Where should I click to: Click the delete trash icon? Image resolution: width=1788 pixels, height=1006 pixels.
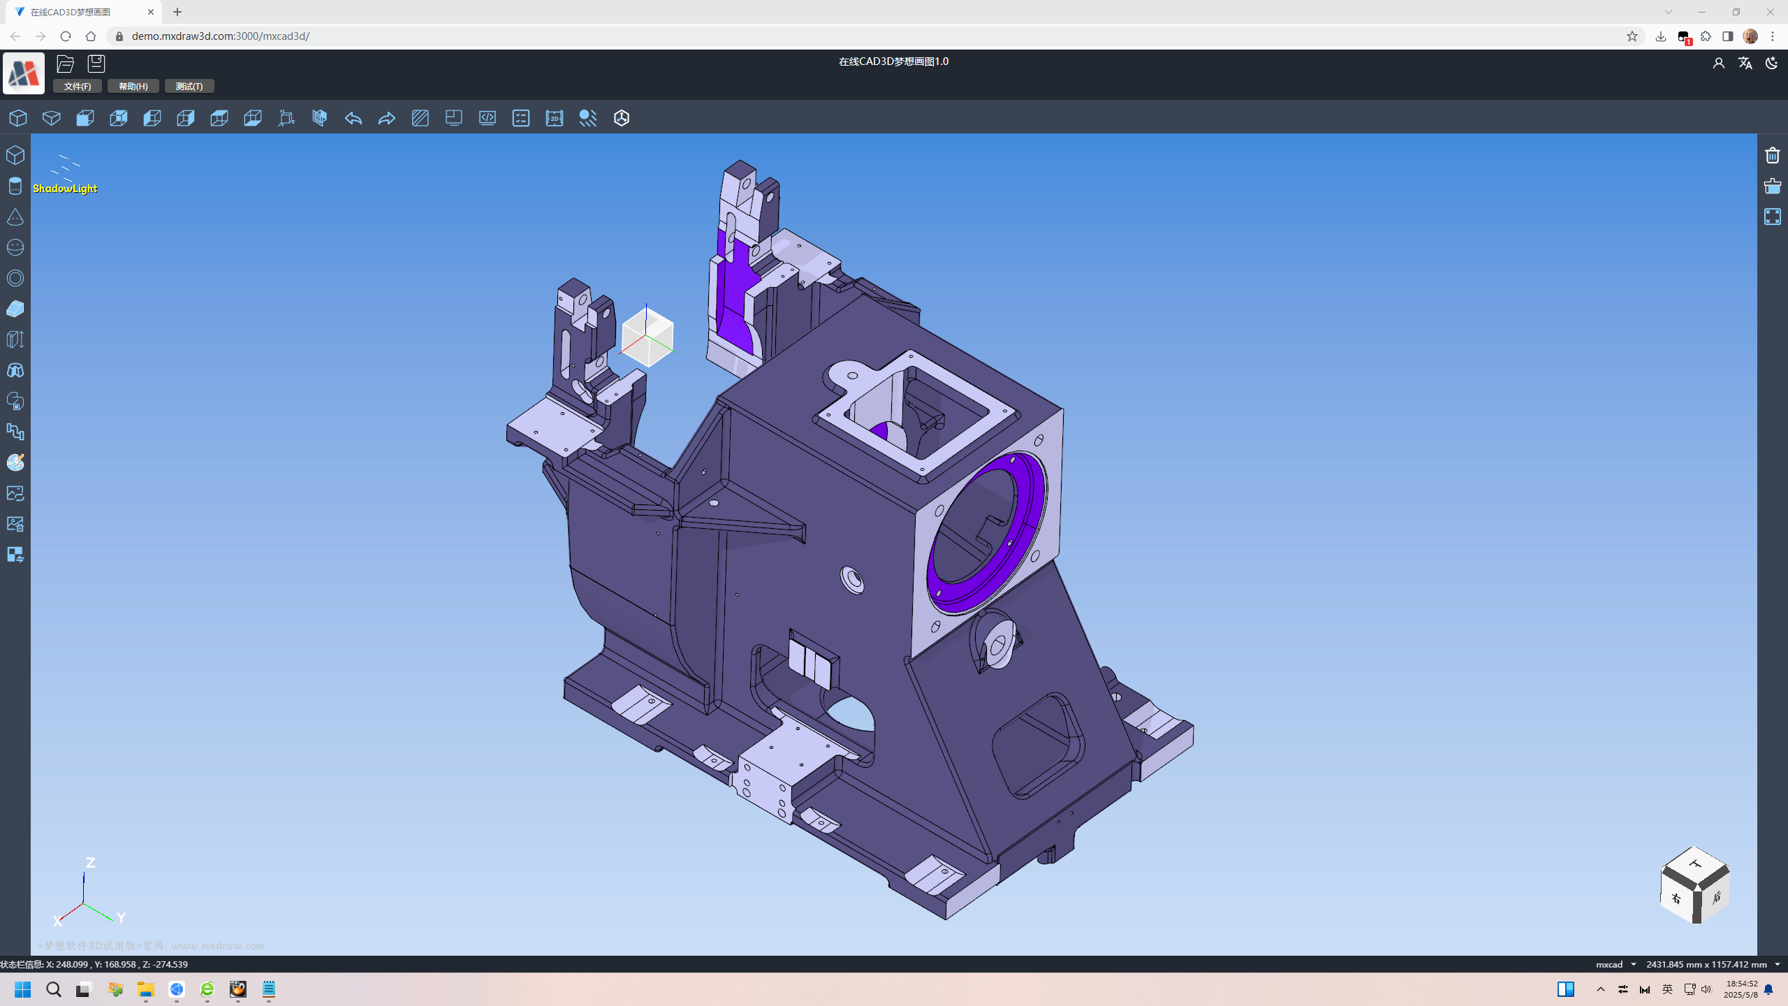coord(1773,155)
